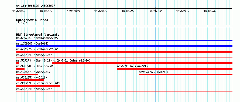240x102 pixels.
Task: Click the chr16:48966859..48966937 region label
Action: coord(36,6)
